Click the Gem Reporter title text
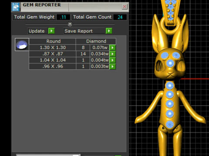The image size is (209, 156). [42, 5]
